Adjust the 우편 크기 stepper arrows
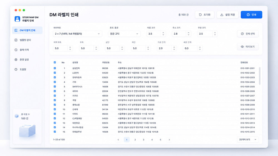Screen dimensions: 278x156 215,34
